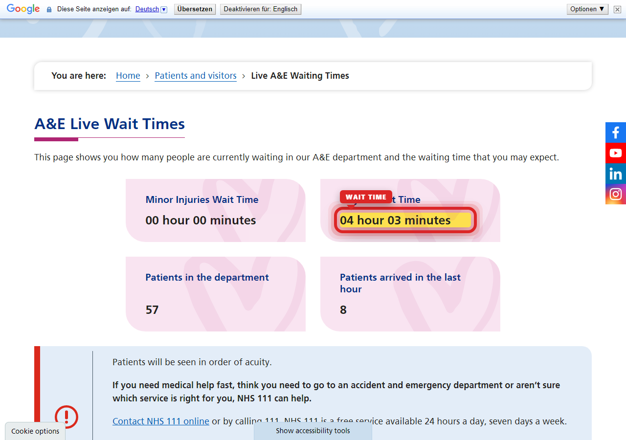Open the Optionen dropdown
The width and height of the screenshot is (626, 440).
coord(587,9)
